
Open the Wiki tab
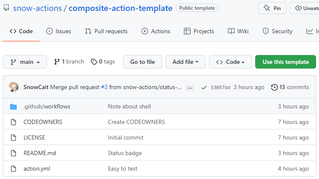coord(238,31)
